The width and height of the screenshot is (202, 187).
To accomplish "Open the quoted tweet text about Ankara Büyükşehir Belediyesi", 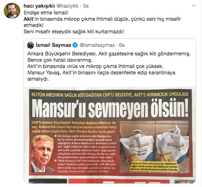I will point(109,66).
